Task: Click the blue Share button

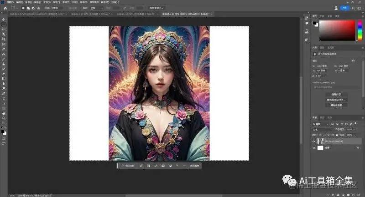Action: tap(344, 8)
